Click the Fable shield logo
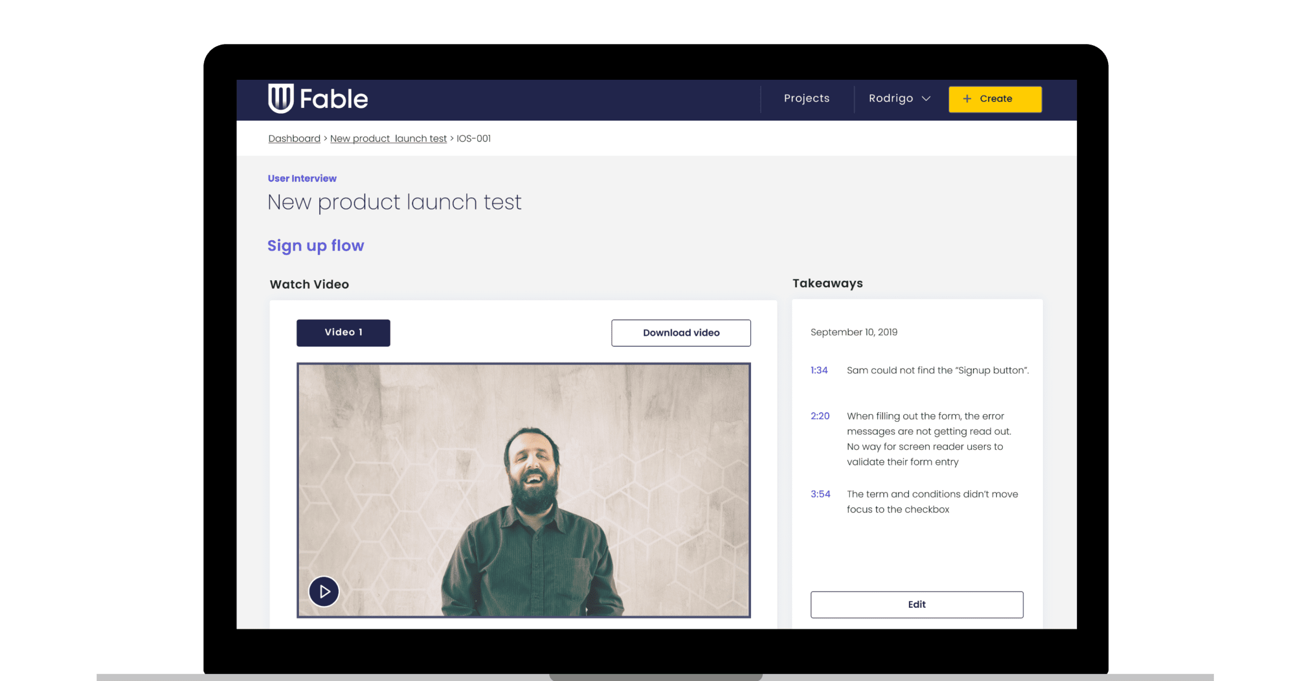 pos(280,98)
